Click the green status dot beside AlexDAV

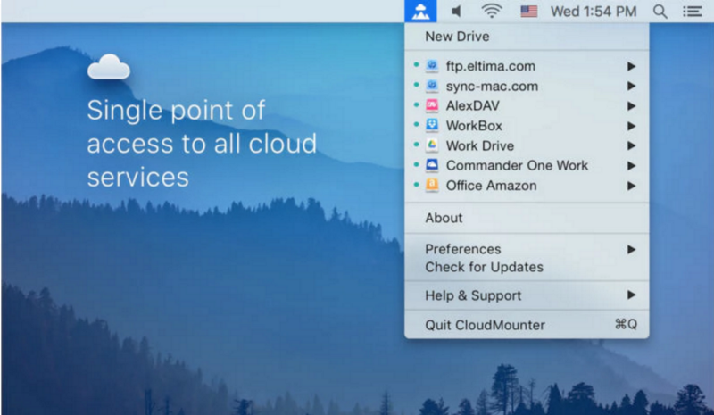[416, 104]
